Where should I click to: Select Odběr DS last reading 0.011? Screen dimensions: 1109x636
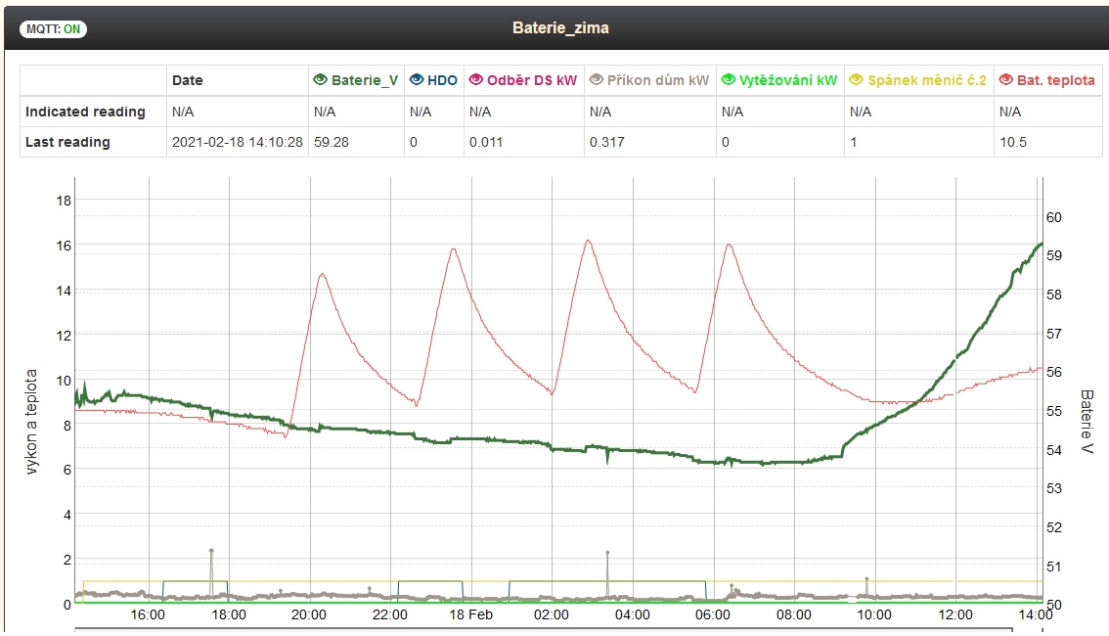tap(486, 142)
